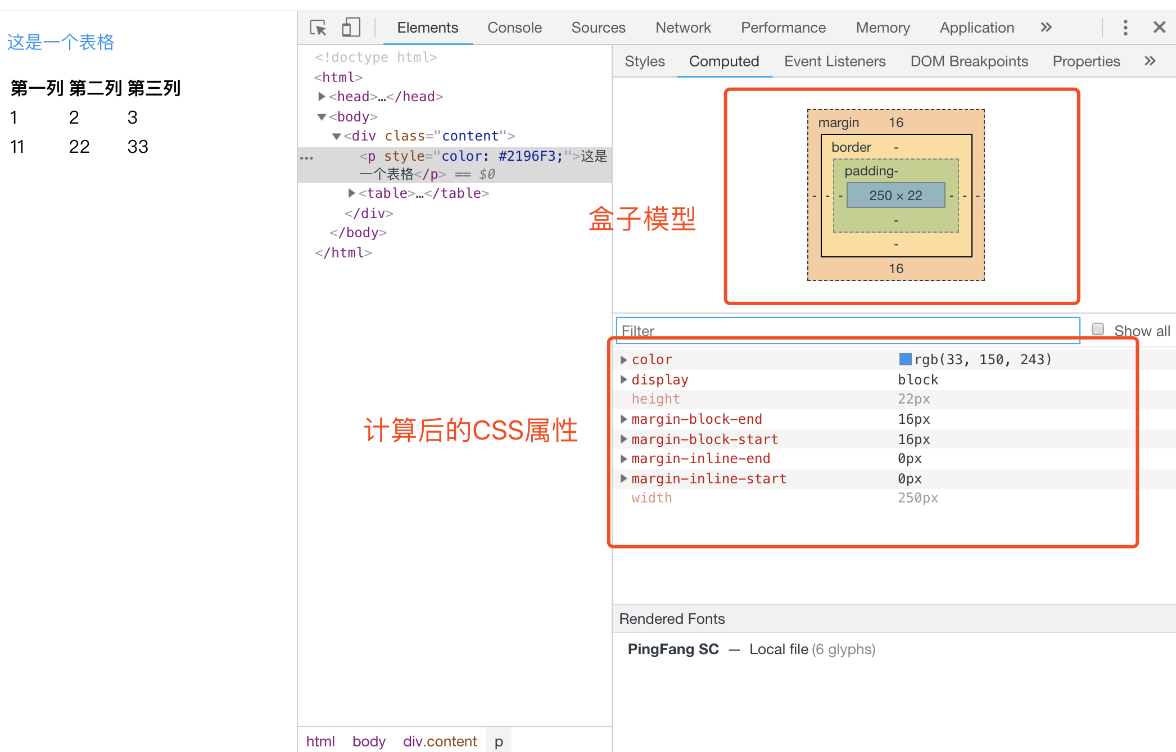Expand the color property triangle
Image resolution: width=1176 pixels, height=752 pixels.
point(624,358)
